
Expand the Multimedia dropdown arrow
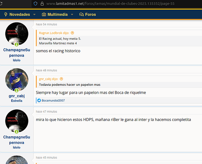[x=72, y=14]
